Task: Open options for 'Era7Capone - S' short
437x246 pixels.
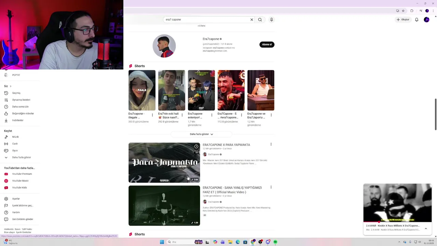Action: [x=241, y=115]
